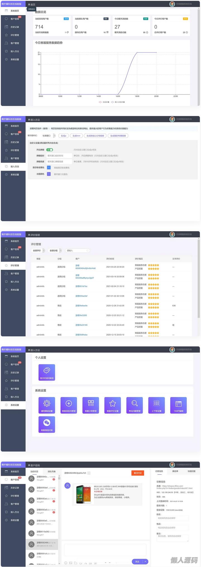The height and width of the screenshot is (567, 201).
Task: Switch to 黑名单 tab
Action: point(175,471)
